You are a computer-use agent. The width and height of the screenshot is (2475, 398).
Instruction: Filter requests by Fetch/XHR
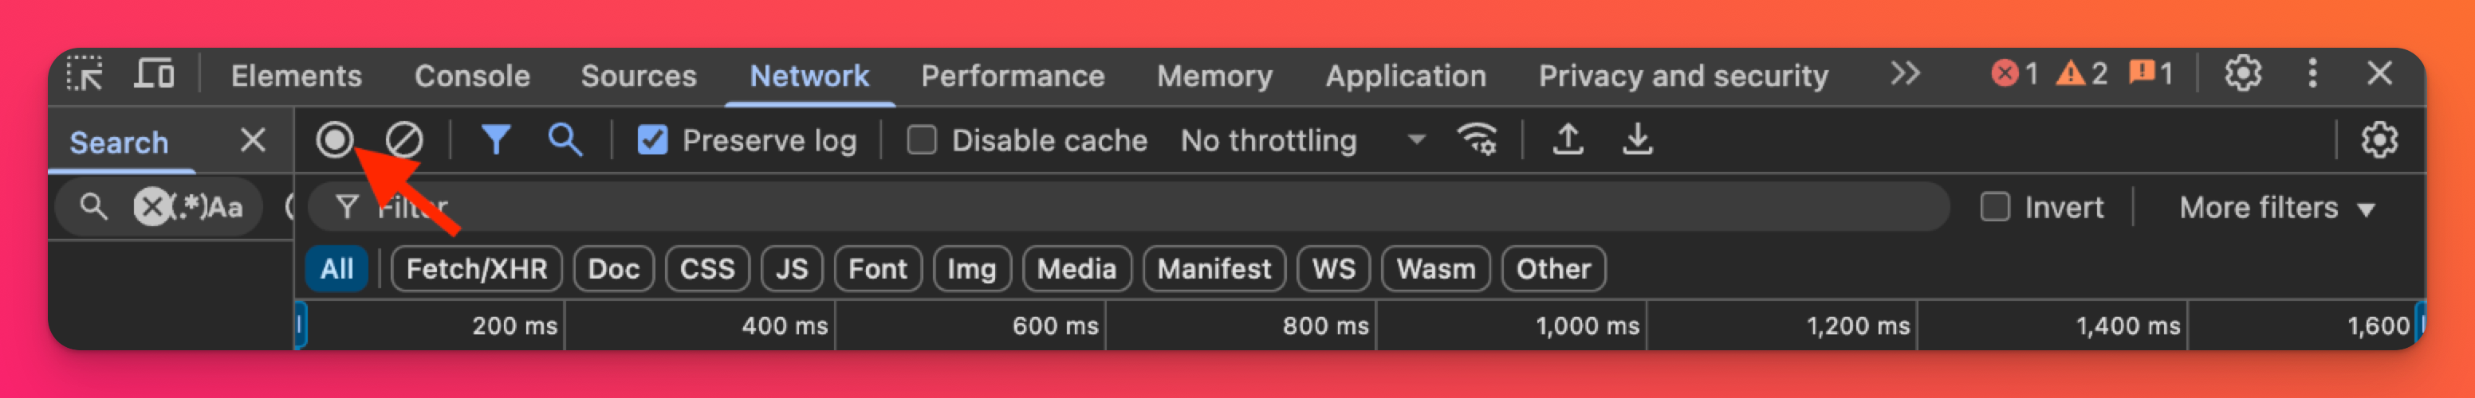pyautogui.click(x=477, y=268)
